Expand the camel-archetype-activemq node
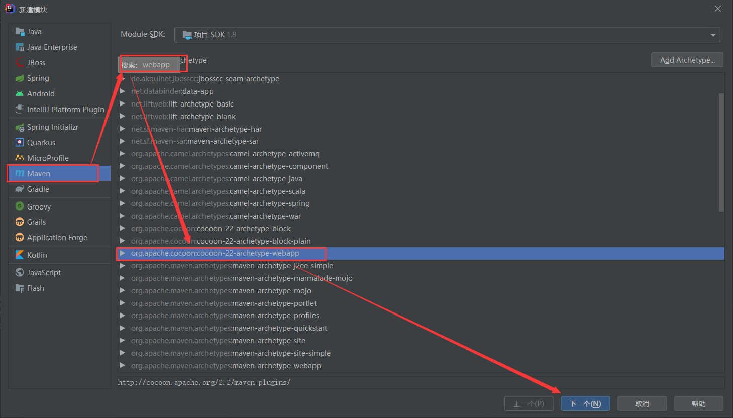The width and height of the screenshot is (733, 418). coord(123,154)
